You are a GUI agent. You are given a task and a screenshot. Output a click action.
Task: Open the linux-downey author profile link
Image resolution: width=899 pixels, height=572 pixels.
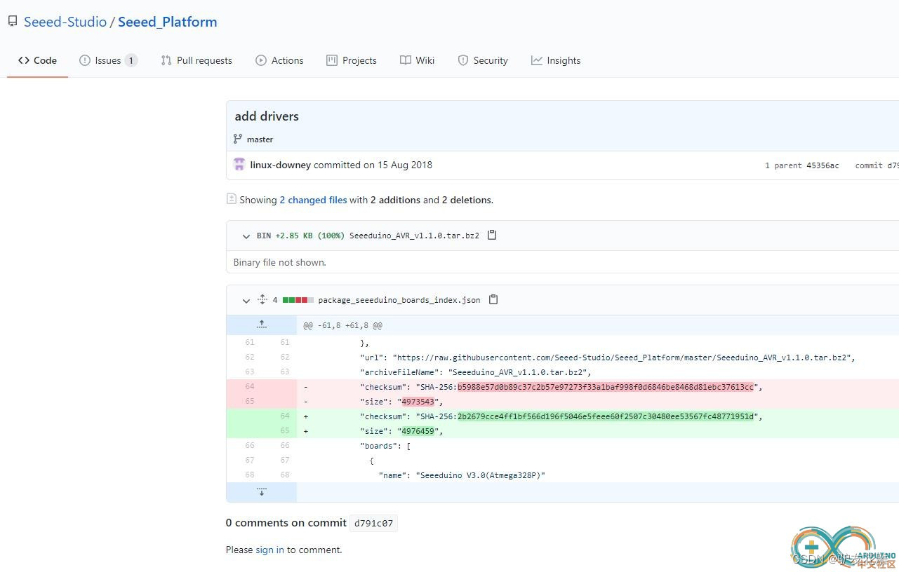coord(281,165)
